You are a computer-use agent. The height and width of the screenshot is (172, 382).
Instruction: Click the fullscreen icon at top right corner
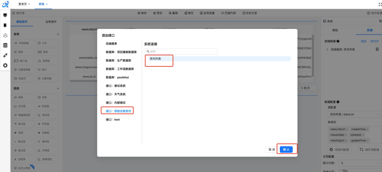coord(380,4)
